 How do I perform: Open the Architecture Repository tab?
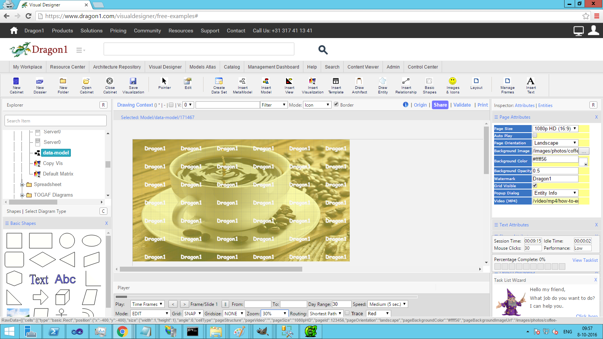click(117, 67)
